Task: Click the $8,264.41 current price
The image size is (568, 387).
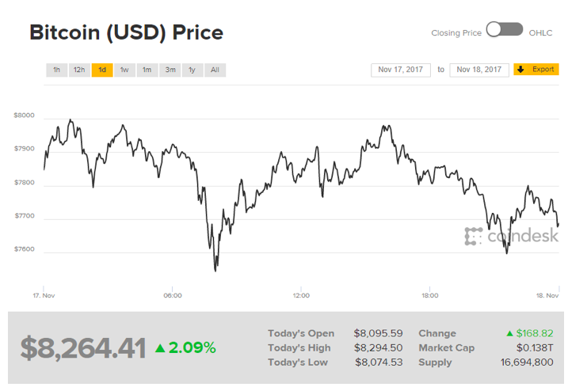Action: [x=83, y=347]
